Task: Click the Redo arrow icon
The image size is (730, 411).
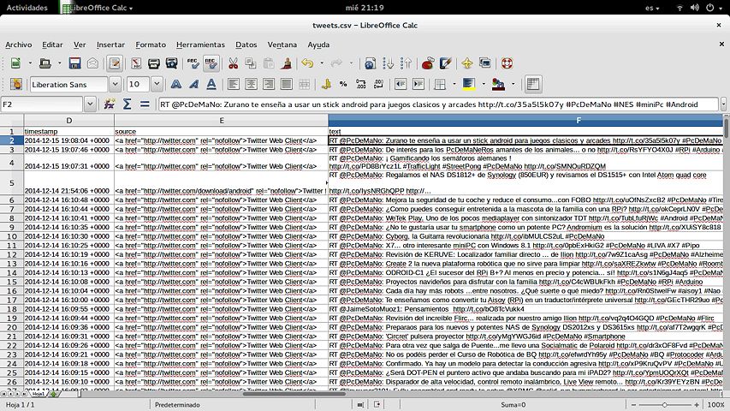Action: [x=336, y=63]
